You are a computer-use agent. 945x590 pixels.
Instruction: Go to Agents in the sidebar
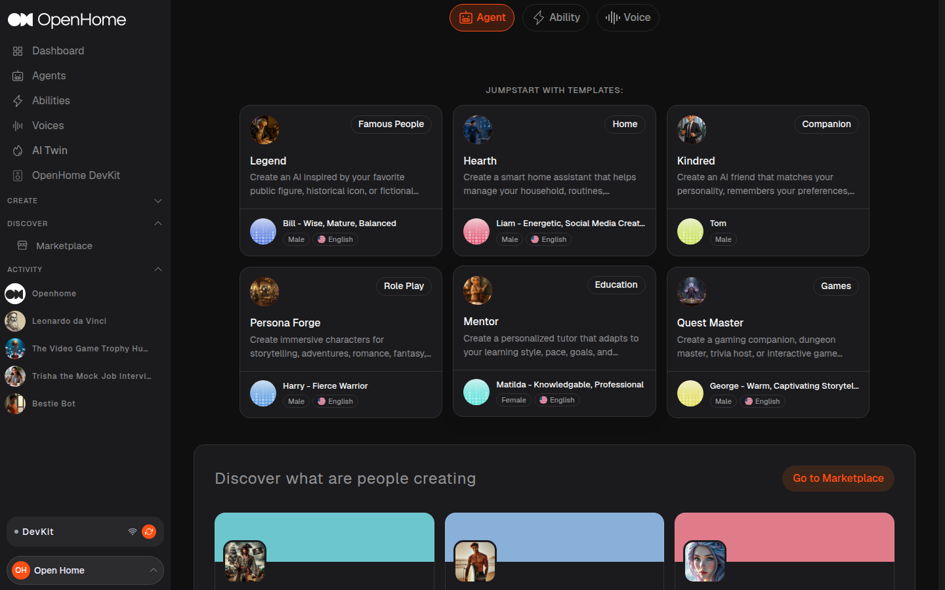(x=49, y=75)
